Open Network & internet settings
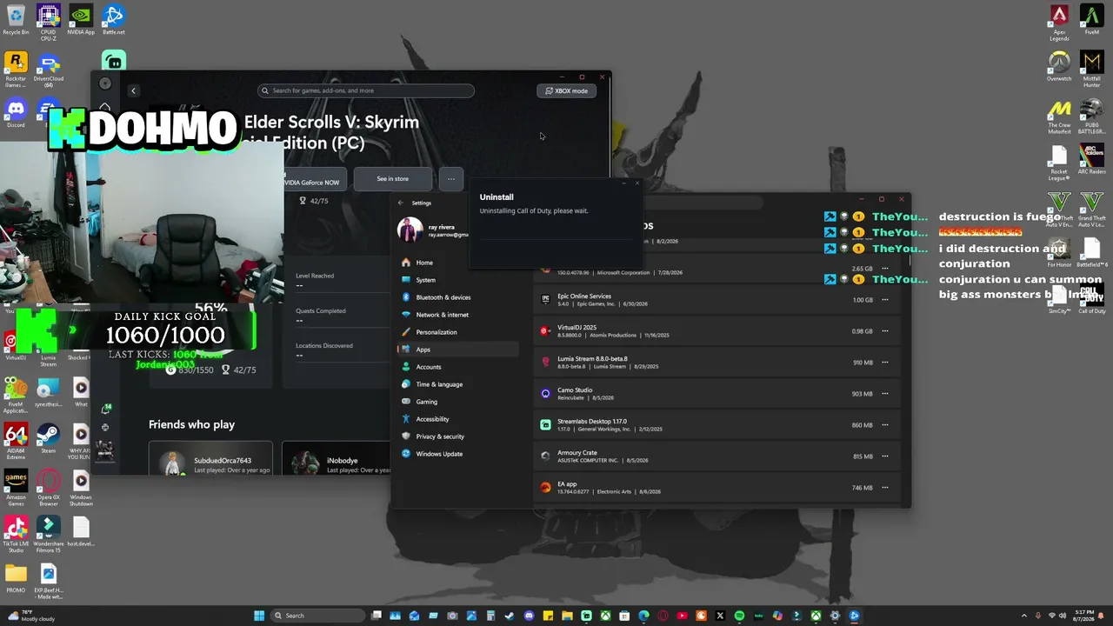Screen dimensions: 1113x626 [458, 315]
